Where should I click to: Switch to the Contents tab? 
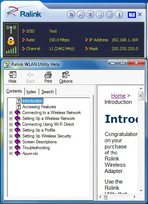point(14,91)
